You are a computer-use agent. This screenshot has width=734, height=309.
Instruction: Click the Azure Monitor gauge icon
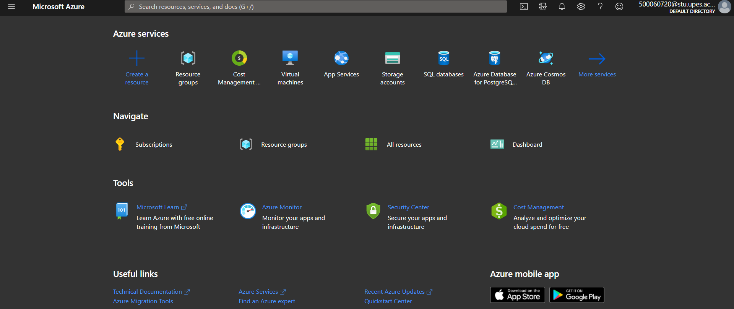point(248,211)
